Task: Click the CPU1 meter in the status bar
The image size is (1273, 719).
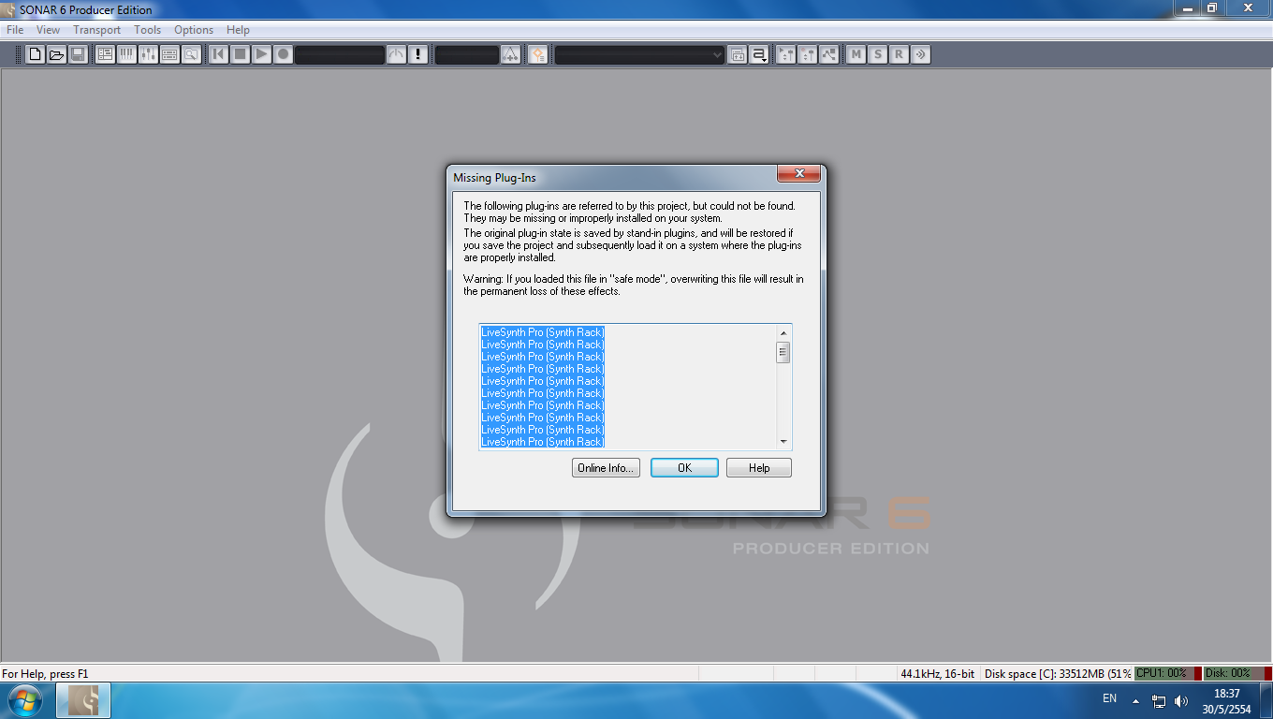Action: 1168,673
